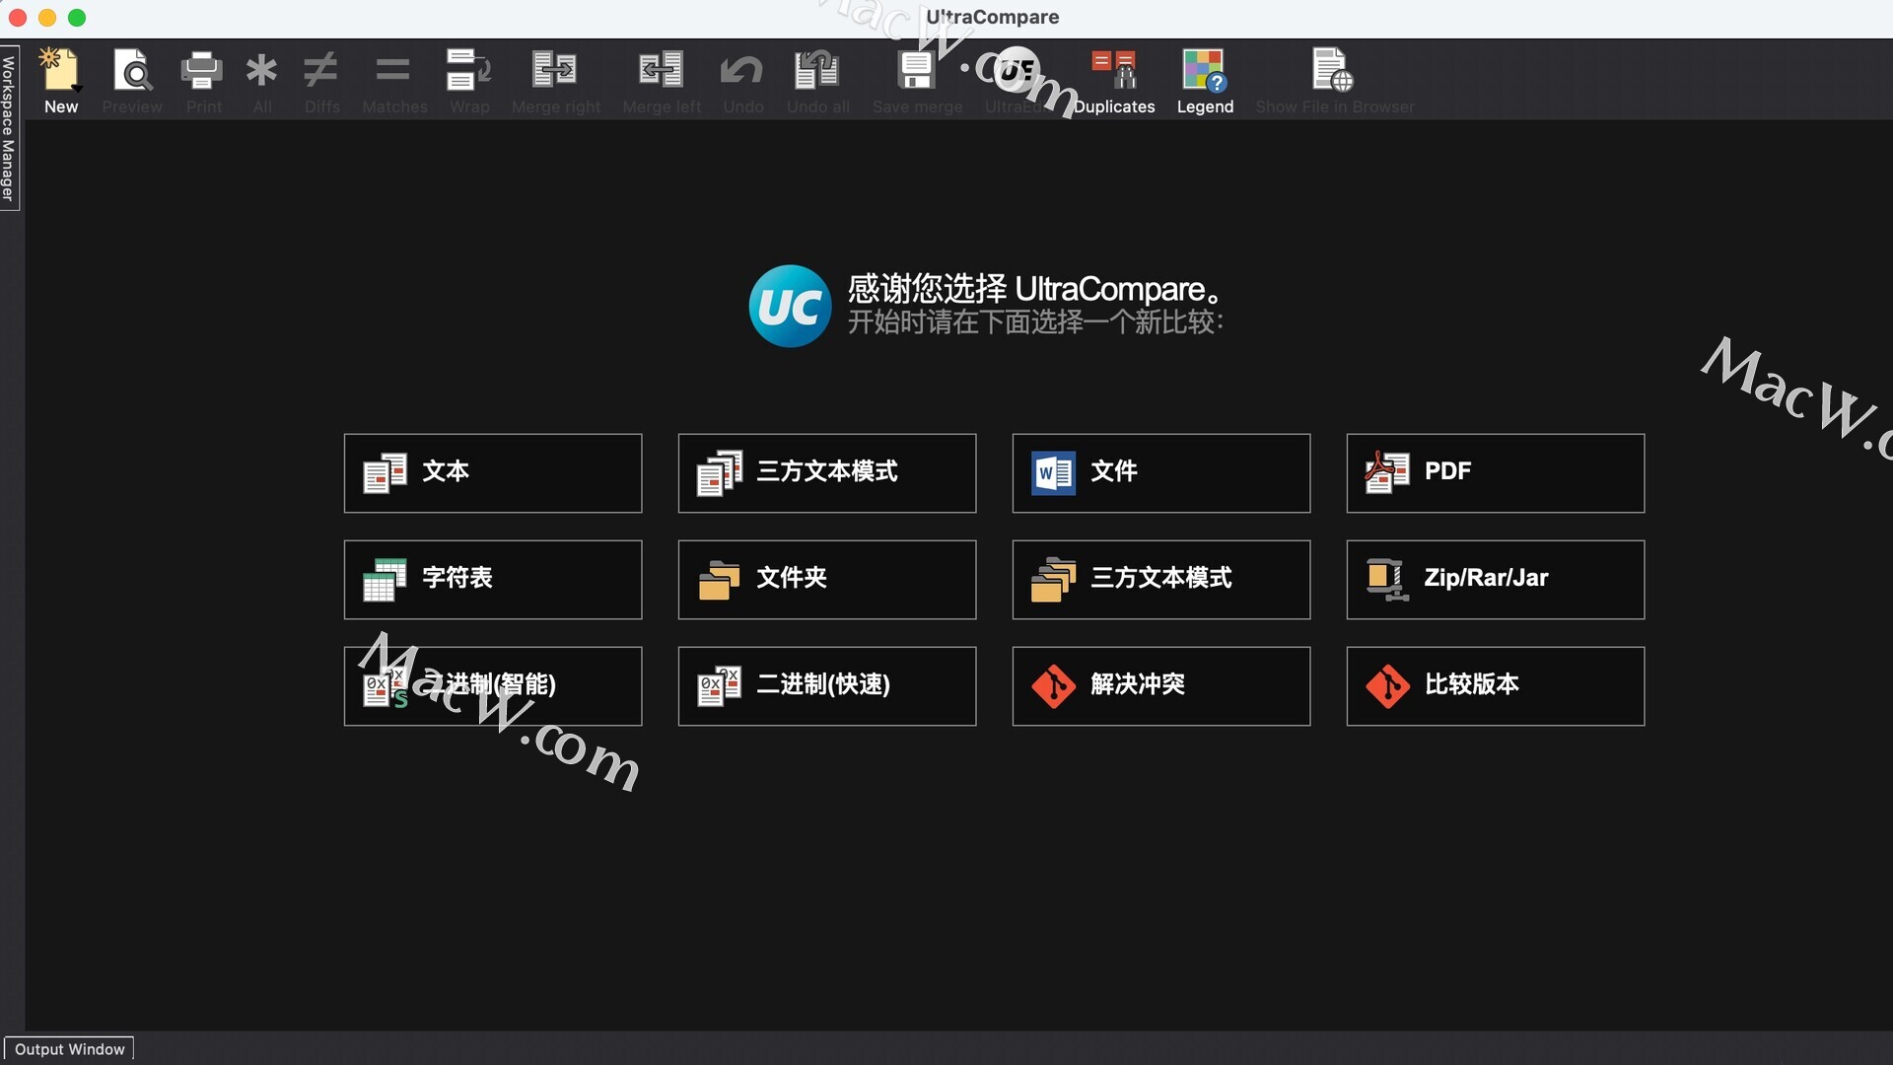Click the Undo toolbar icon
Screen dimensions: 1893x1065
tap(742, 71)
